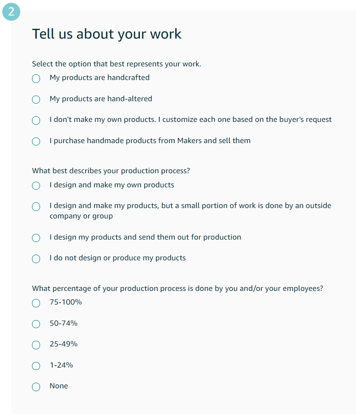Select 'I design and make my own products'

tap(36, 185)
